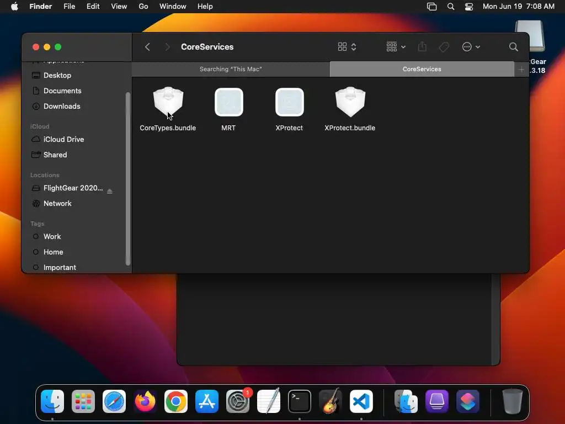Image resolution: width=565 pixels, height=424 pixels.
Task: Open the Finder menu
Action: pyautogui.click(x=41, y=7)
